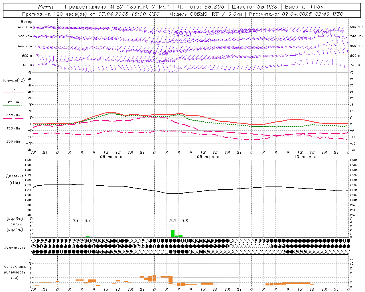This screenshot has height=292, width=365.
Task: Click the elevation text "Высота: 155м"
Action: pyautogui.click(x=305, y=7)
